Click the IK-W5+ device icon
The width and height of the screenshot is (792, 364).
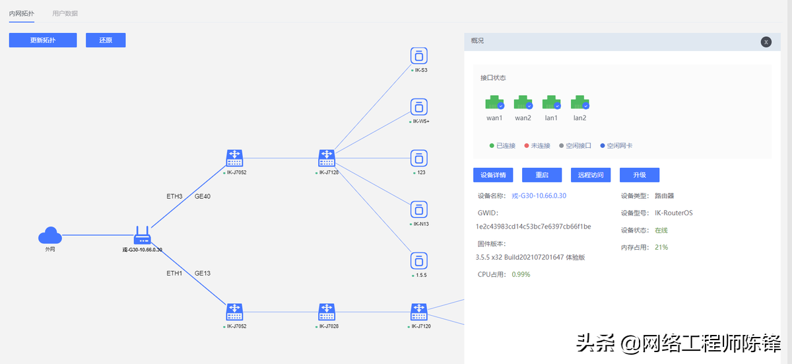419,107
